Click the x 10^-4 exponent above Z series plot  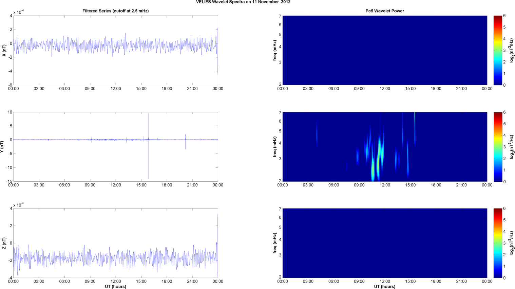(19, 205)
